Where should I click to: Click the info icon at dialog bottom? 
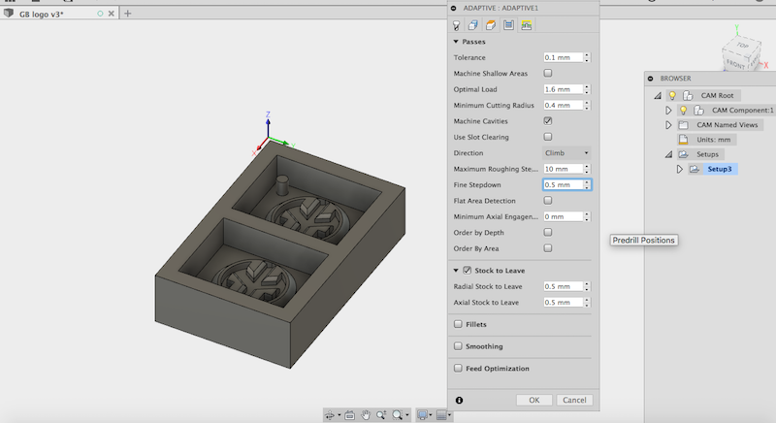pos(459,401)
